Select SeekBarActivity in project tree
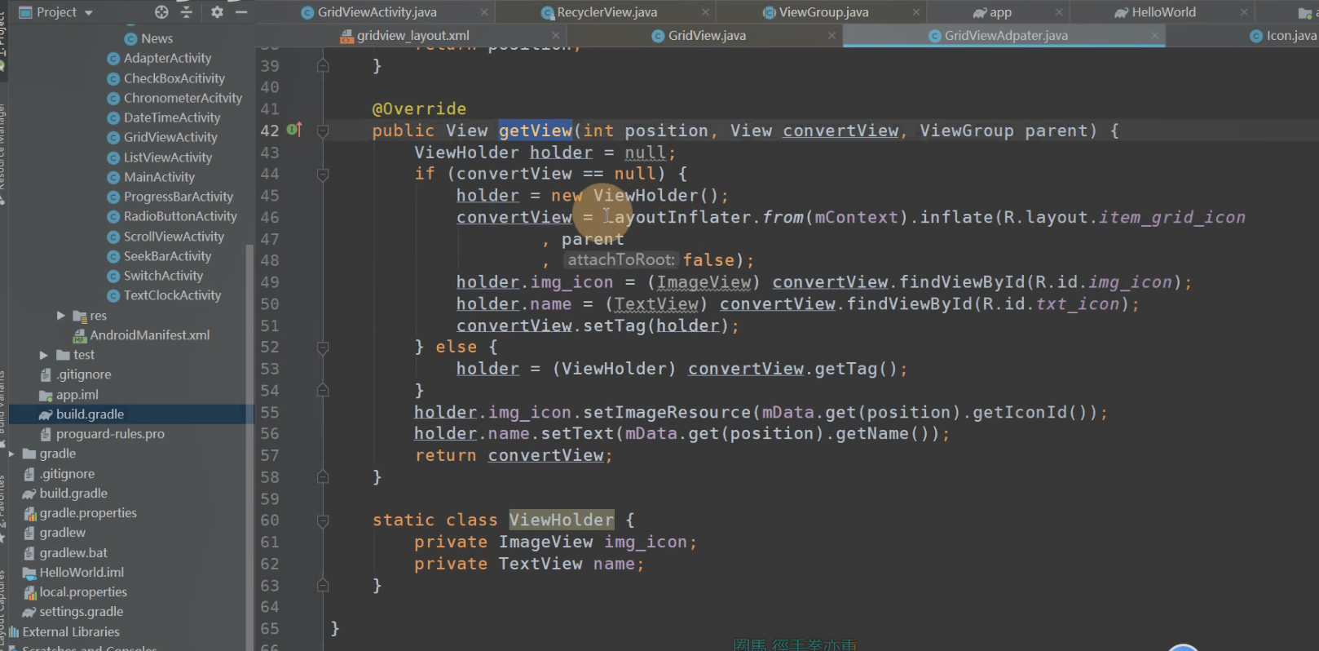The width and height of the screenshot is (1319, 651). click(159, 256)
